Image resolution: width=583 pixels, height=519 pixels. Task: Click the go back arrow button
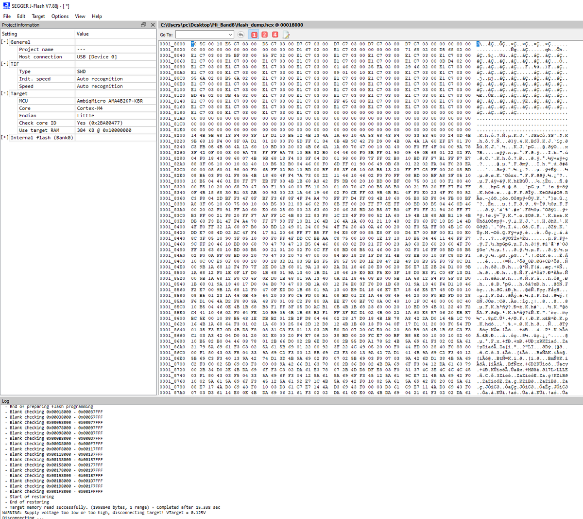[241, 35]
